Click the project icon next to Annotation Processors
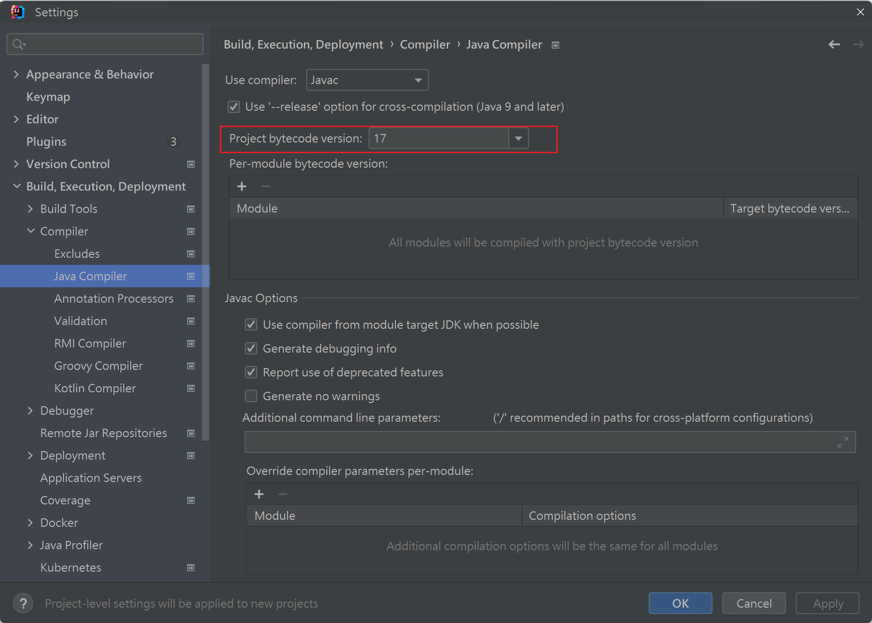872x623 pixels. [x=191, y=298]
